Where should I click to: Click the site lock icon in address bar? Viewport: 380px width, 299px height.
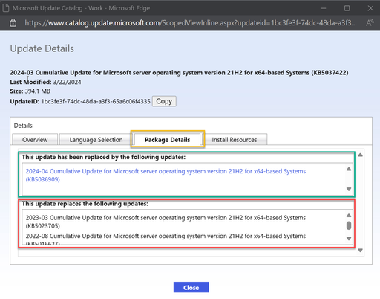click(13, 23)
